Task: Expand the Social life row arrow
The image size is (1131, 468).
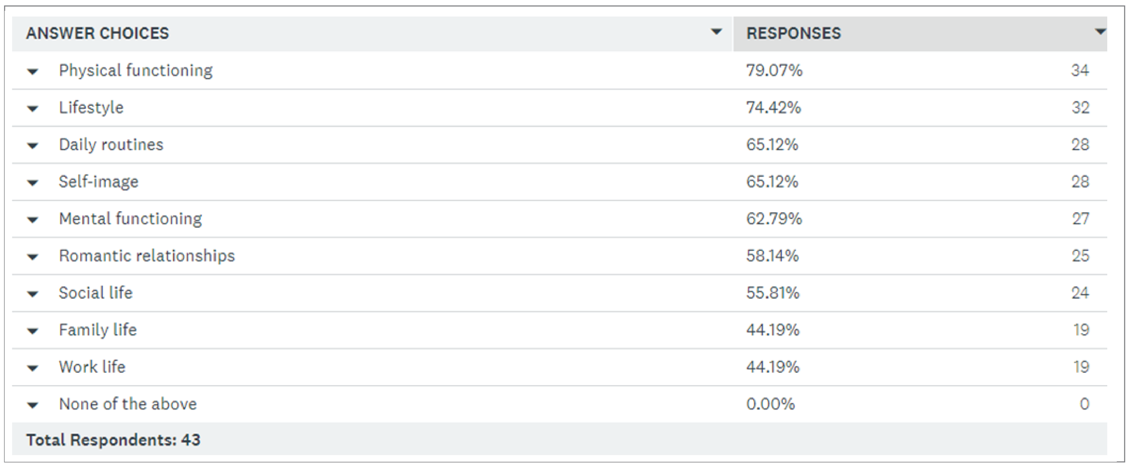Action: [x=33, y=294]
